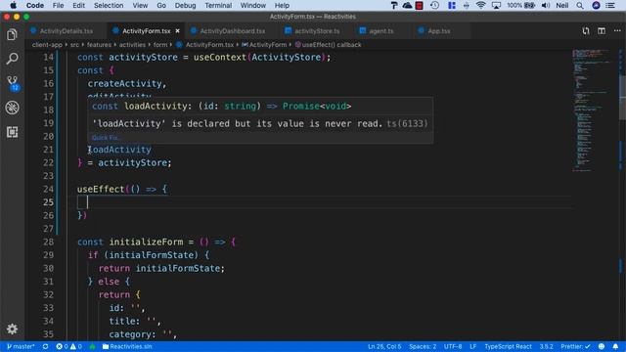Click the Synchronize Changes icon in status bar
This screenshot has width=626, height=352.
tap(46, 346)
